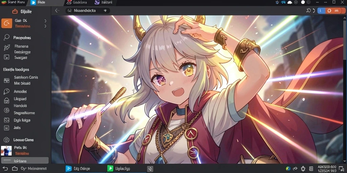Click the lines segment of the orange pill
This screenshot has width=347, height=173.
[x=337, y=10]
